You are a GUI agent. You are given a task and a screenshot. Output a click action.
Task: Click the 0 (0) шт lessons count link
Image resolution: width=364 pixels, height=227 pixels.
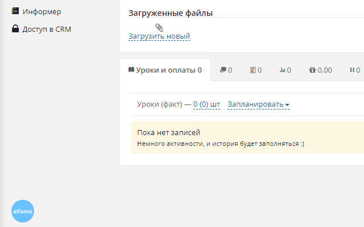206,104
